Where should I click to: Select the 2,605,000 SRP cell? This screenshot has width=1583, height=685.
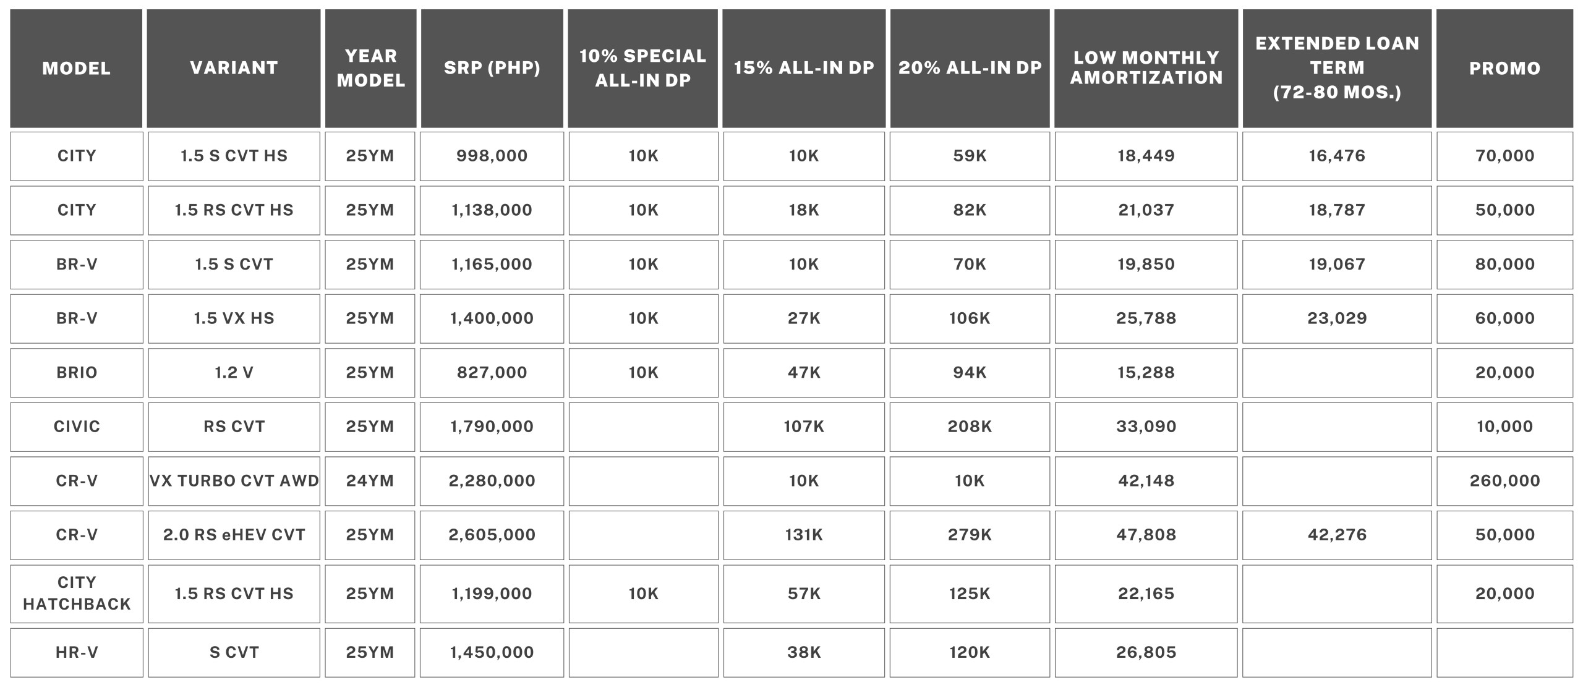(x=492, y=535)
